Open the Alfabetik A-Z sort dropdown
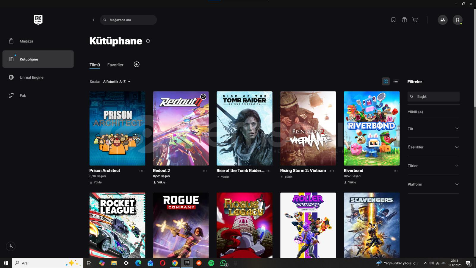Screen dimensions: 476x268 click(117, 82)
